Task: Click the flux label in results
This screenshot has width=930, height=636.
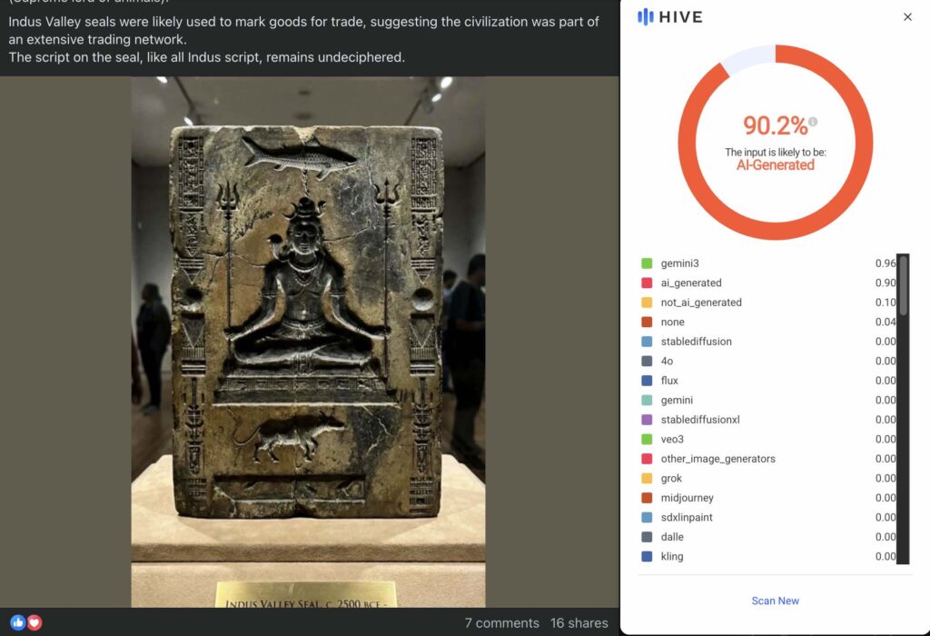Action: tap(669, 381)
